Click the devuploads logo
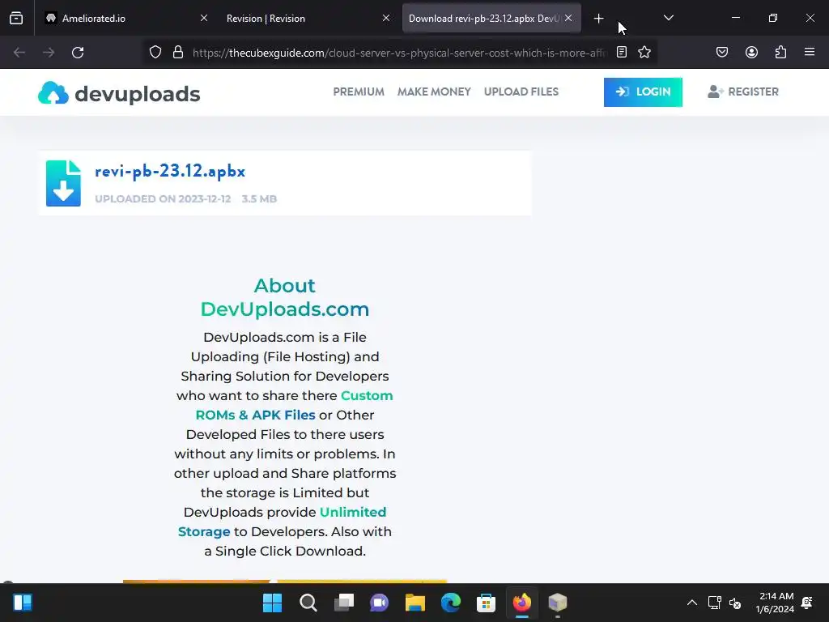 tap(119, 94)
